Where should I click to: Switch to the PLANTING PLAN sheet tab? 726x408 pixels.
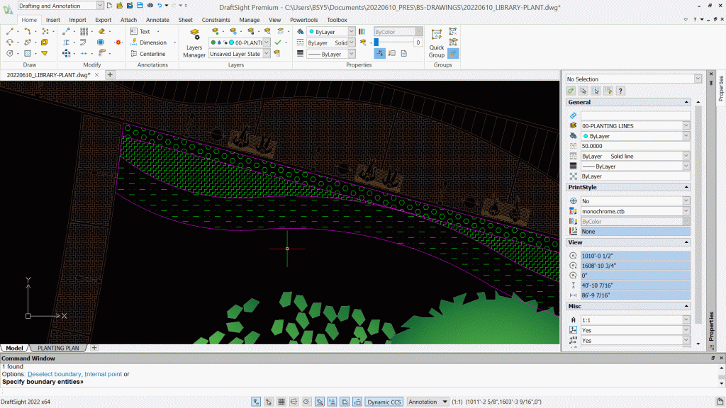pos(58,348)
